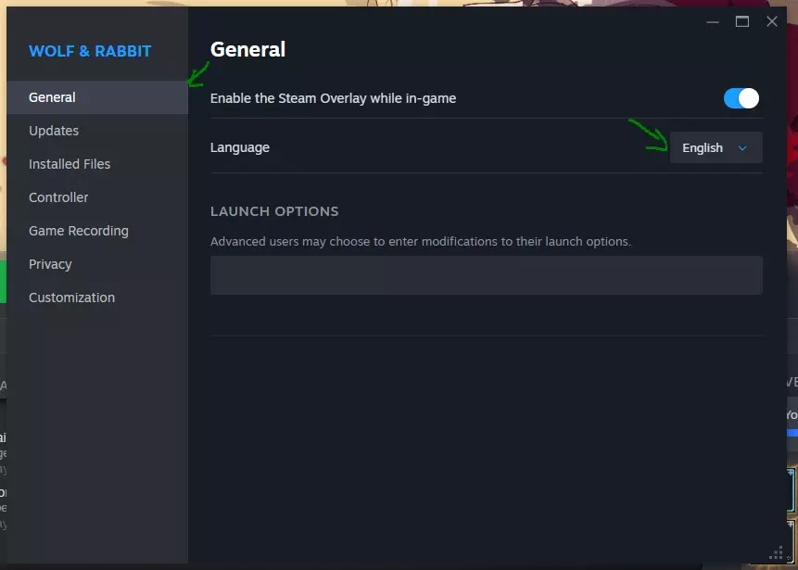Click the Launch Options text field
Screen dimensions: 798x570
[x=486, y=275]
